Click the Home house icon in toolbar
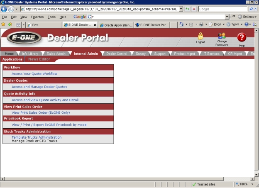Image resolution: width=259 pixels, height=188 pixels. tap(181, 24)
